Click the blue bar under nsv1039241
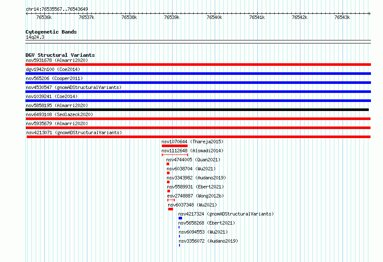 pyautogui.click(x=198, y=101)
